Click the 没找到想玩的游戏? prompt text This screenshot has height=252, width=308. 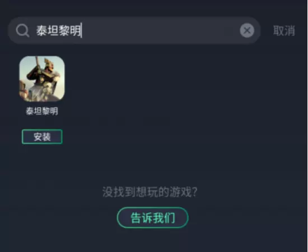(x=150, y=192)
